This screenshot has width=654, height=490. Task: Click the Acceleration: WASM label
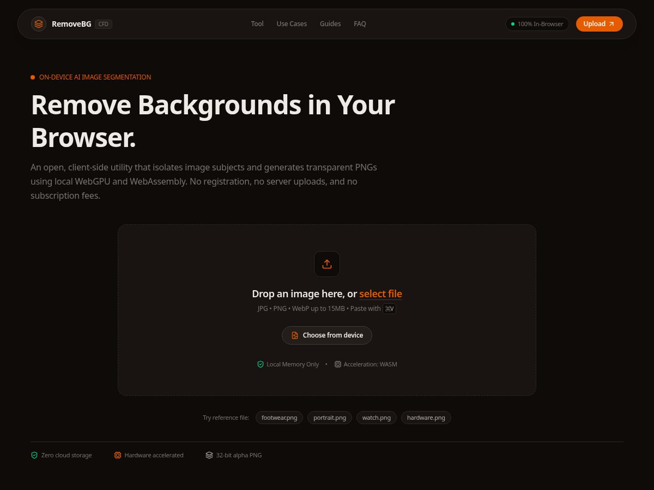click(x=371, y=364)
